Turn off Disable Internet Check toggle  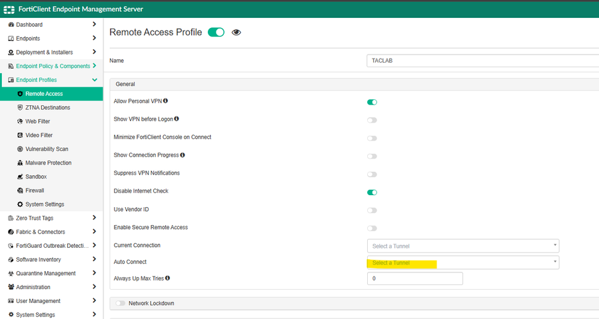[x=372, y=192]
